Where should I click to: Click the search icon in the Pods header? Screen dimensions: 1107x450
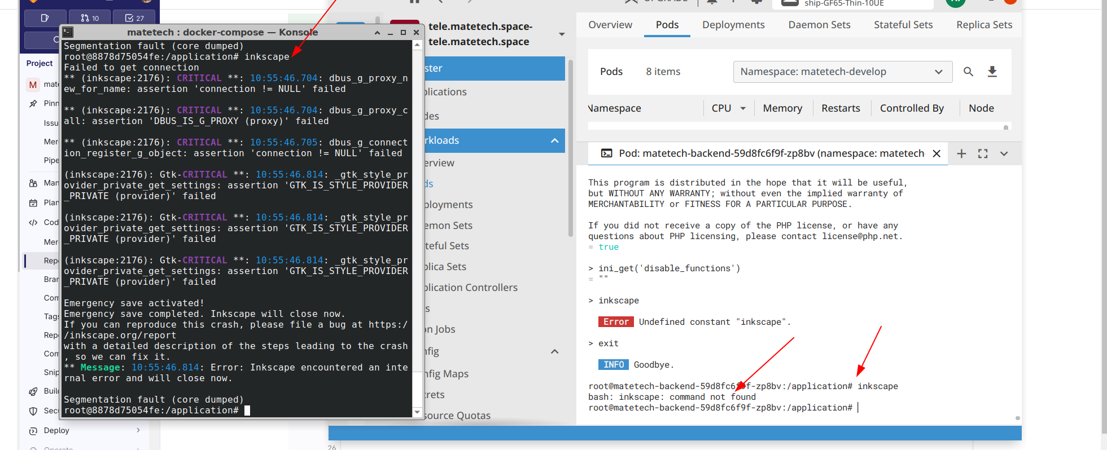tap(968, 72)
